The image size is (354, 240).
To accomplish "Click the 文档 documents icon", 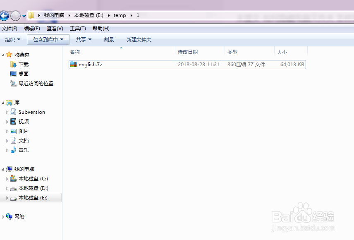I will pos(13,141).
